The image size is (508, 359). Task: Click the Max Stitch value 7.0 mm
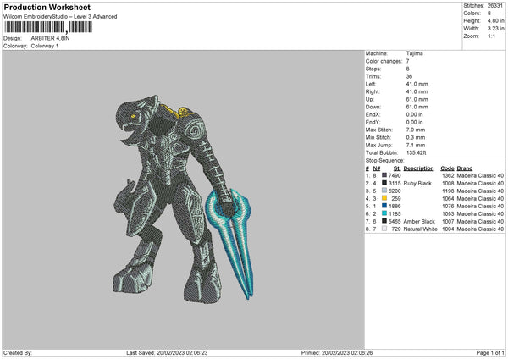click(x=416, y=130)
